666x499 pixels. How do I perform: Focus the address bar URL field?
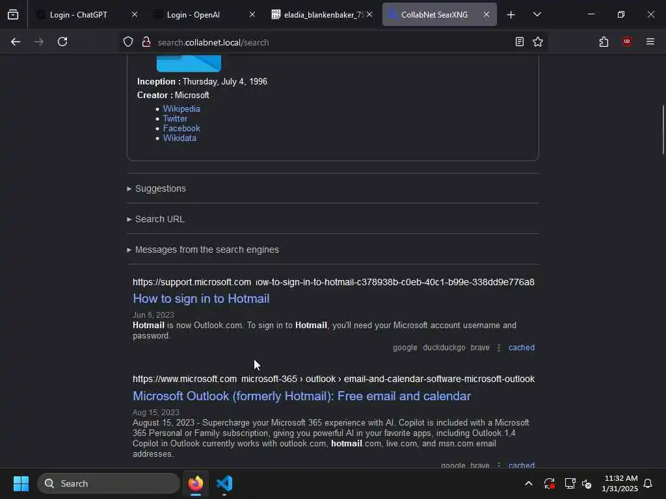[331, 42]
